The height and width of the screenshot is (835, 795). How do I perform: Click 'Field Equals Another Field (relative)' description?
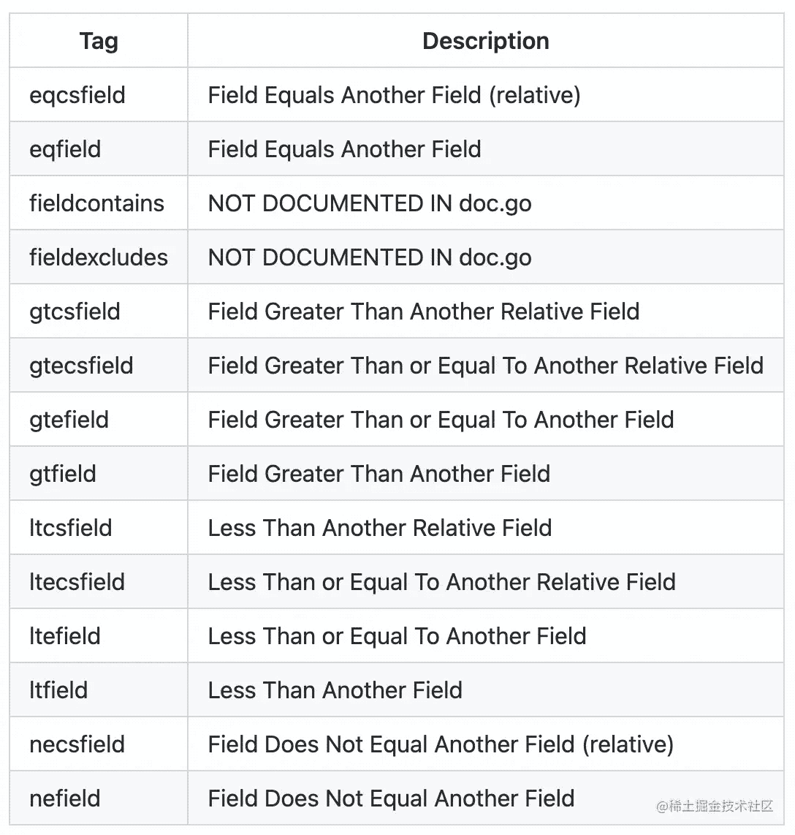[394, 95]
